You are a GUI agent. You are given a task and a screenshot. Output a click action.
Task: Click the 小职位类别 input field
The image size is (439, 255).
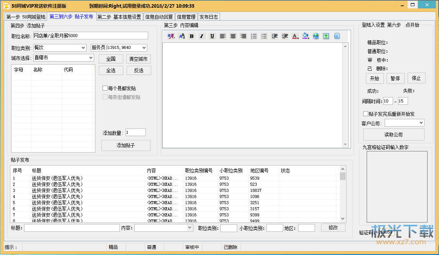[275, 228]
